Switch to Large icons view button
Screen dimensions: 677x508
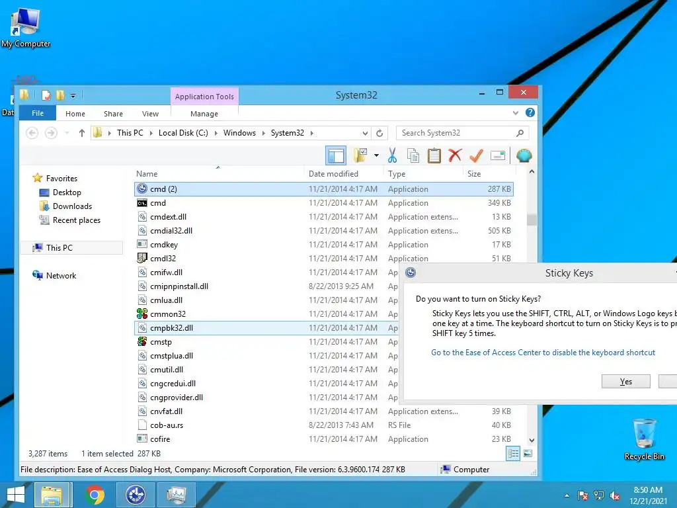tap(528, 453)
